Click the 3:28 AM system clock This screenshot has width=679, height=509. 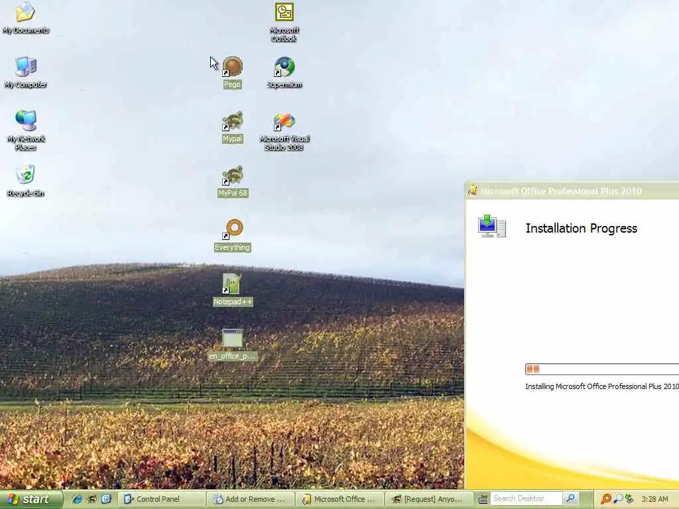click(654, 499)
